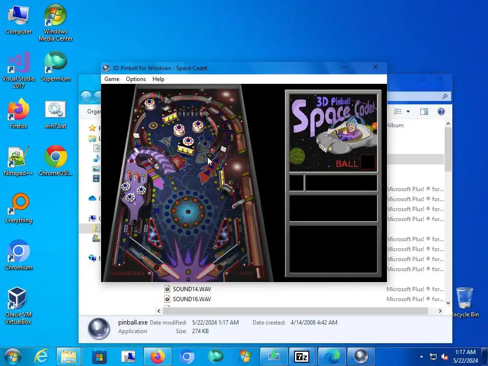Click the Show desktop button beside the clock
The image size is (488, 366).
tap(485, 356)
